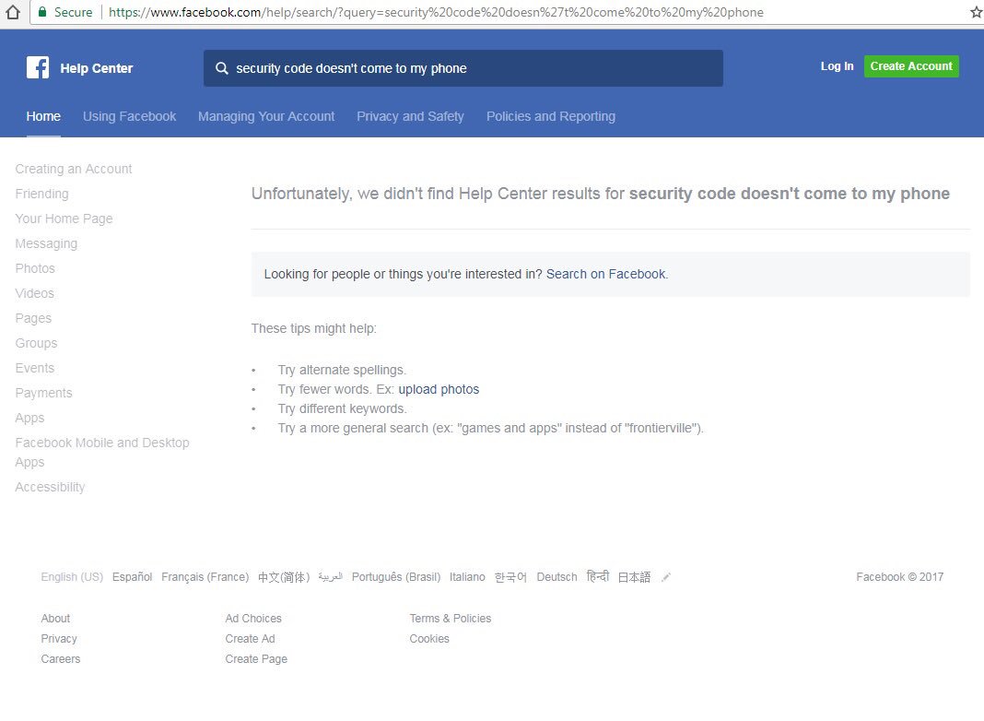
Task: Click "Facebook © 2017" copyright text
Action: point(900,576)
